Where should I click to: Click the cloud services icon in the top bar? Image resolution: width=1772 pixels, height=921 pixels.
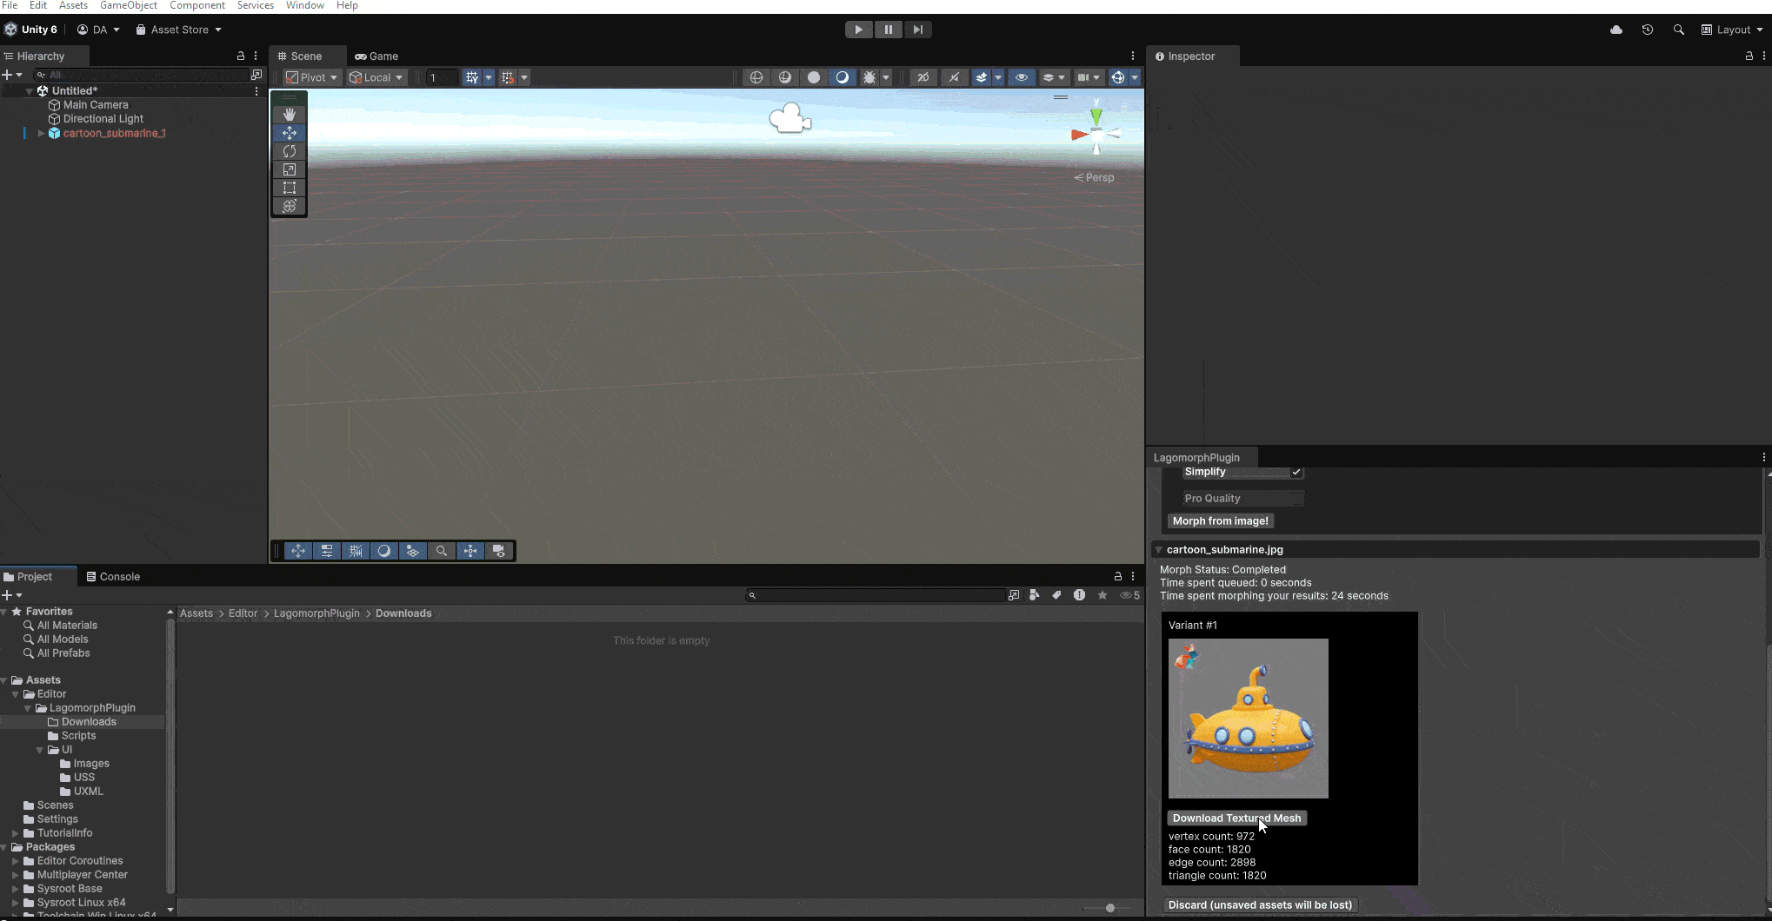tap(1615, 30)
